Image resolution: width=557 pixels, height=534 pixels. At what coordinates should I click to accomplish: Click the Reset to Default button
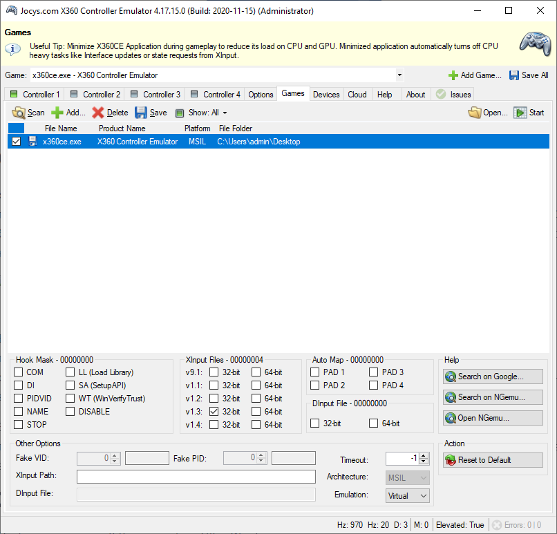(493, 460)
